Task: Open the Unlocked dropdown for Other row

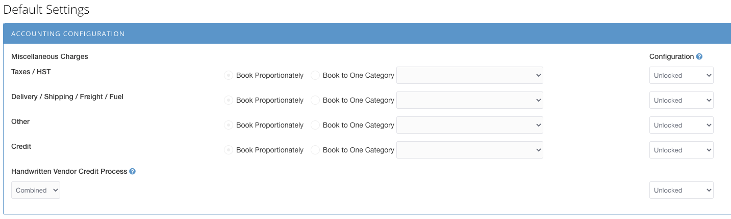Action: pyautogui.click(x=682, y=125)
